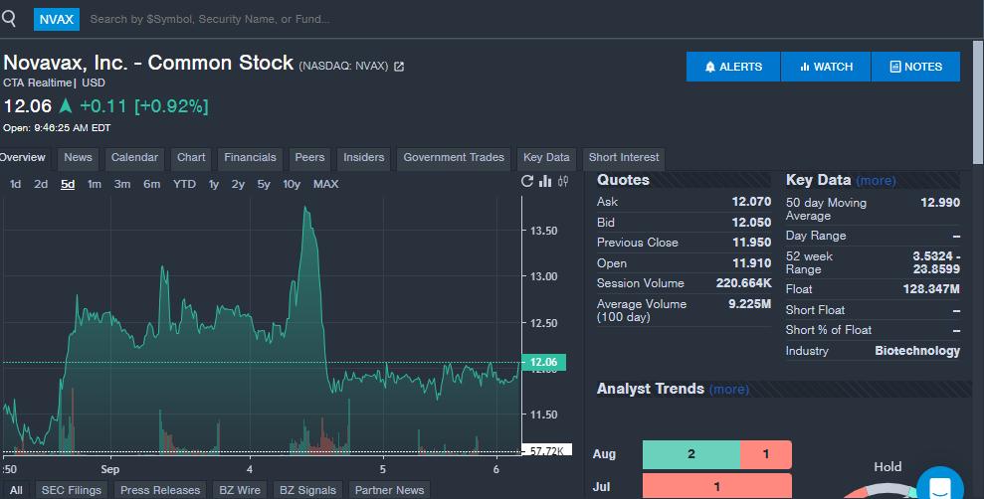Toggle the bar chart volume icon

pyautogui.click(x=545, y=181)
